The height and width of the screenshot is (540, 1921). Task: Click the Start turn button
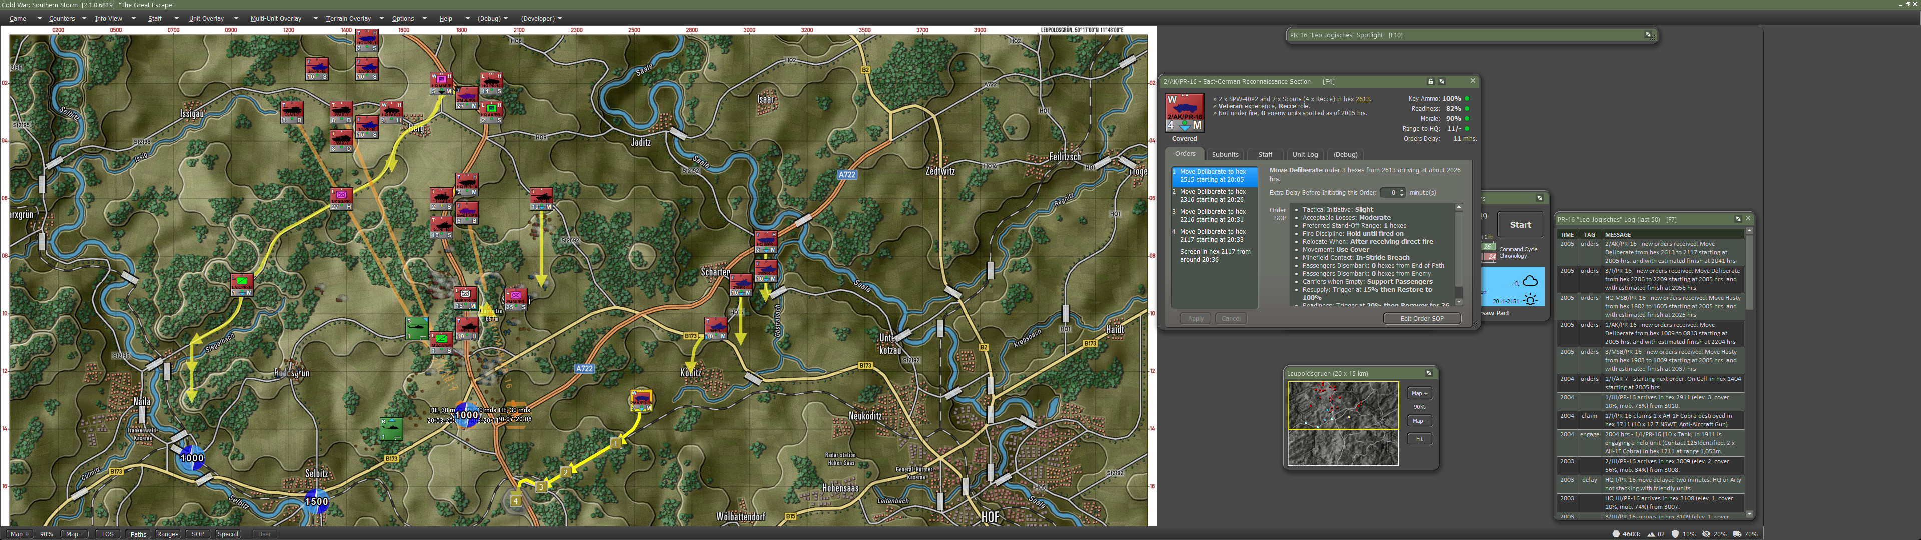pos(1521,224)
